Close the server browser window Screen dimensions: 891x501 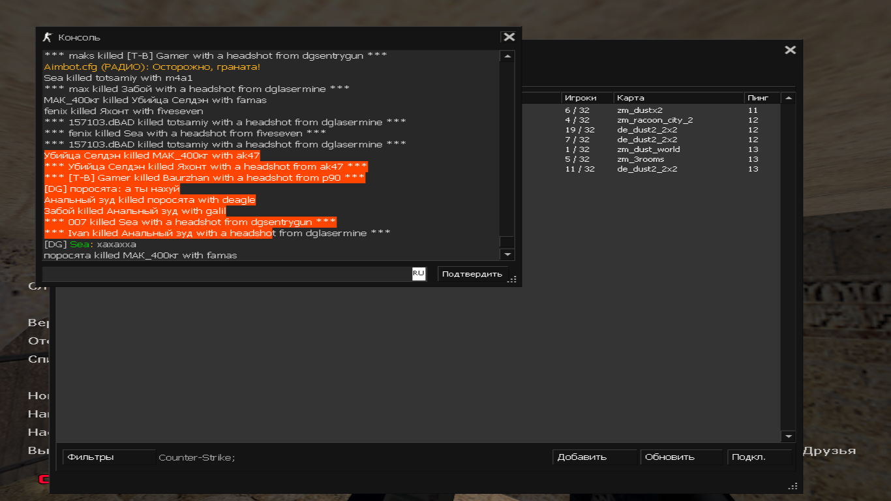coord(790,50)
